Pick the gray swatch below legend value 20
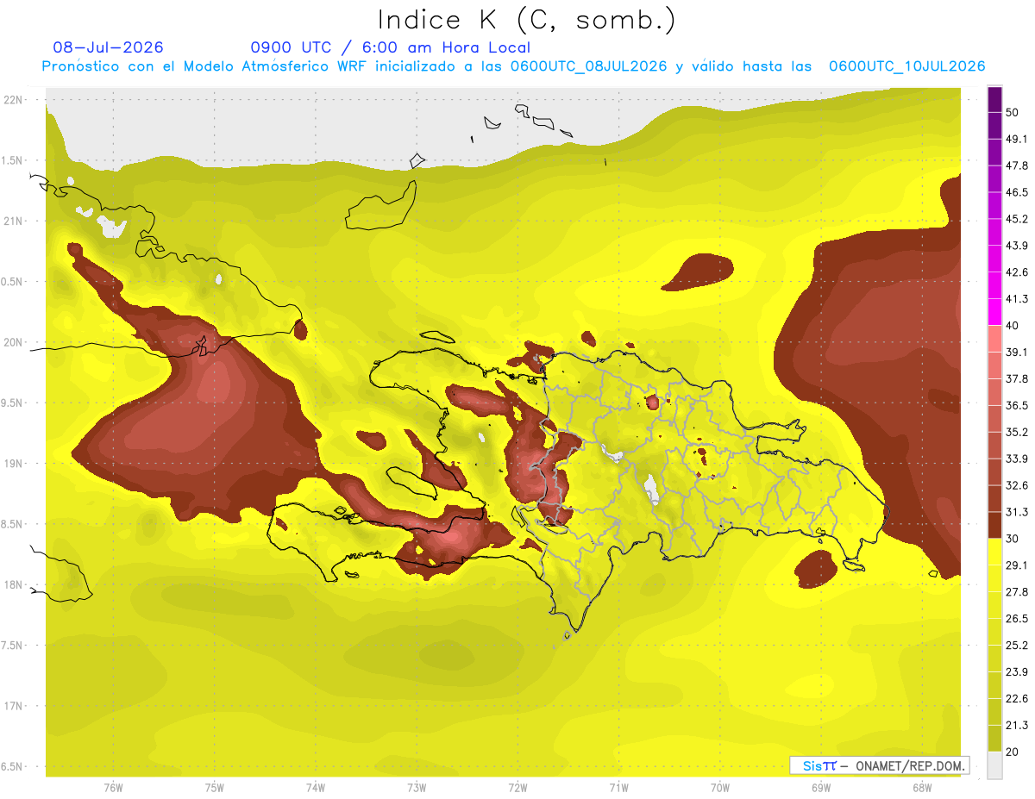This screenshot has width=1035, height=799. 994,765
